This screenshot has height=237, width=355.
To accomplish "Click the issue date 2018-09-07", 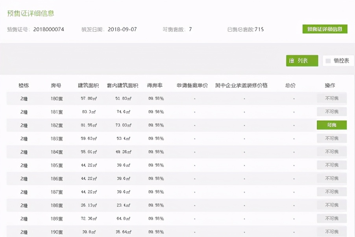I will [123, 29].
